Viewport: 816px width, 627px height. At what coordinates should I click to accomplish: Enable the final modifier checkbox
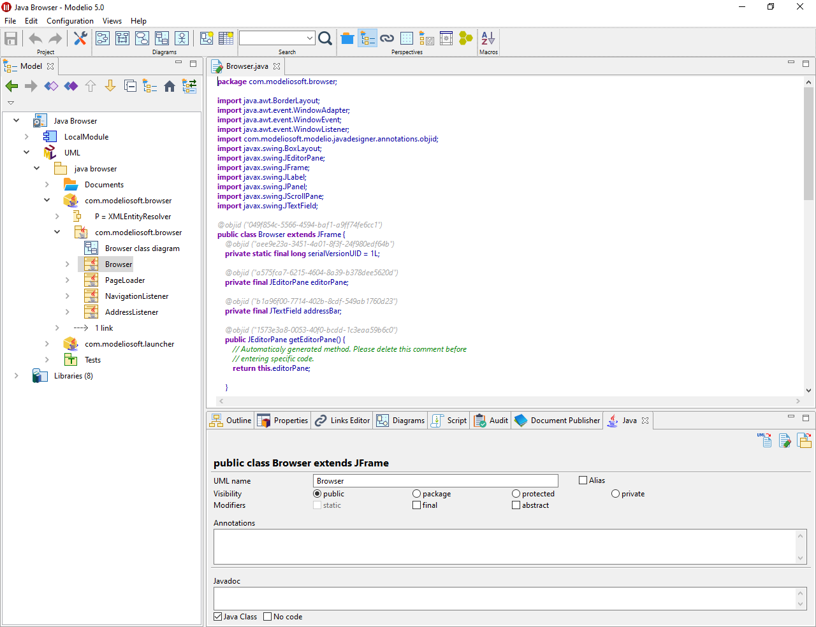click(x=416, y=505)
